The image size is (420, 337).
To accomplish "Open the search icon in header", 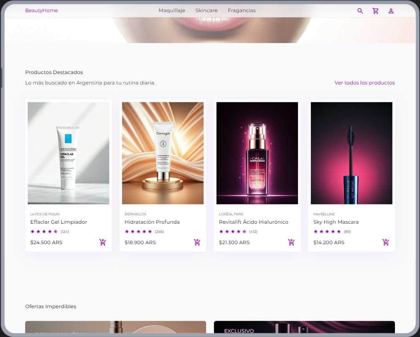I will pyautogui.click(x=360, y=11).
